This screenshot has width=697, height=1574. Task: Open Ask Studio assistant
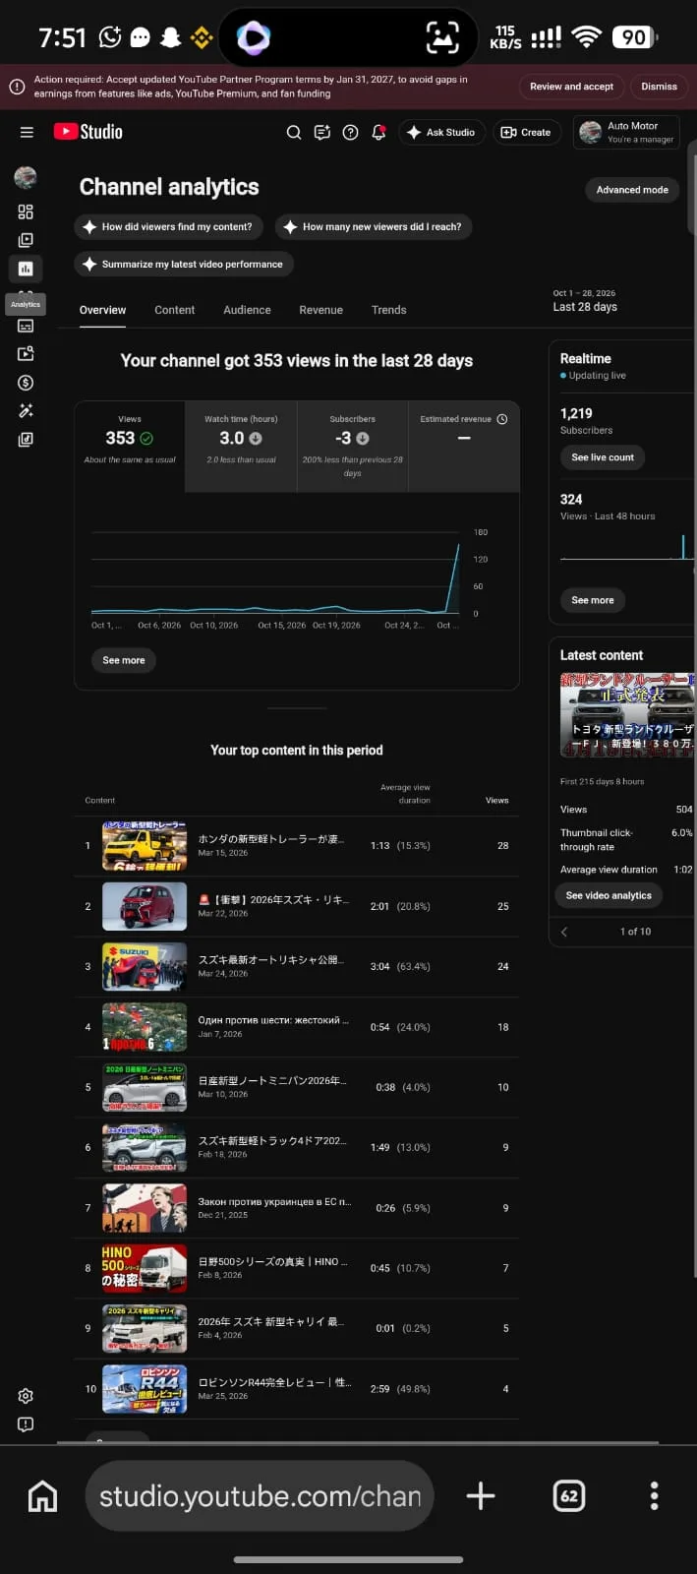(x=441, y=132)
